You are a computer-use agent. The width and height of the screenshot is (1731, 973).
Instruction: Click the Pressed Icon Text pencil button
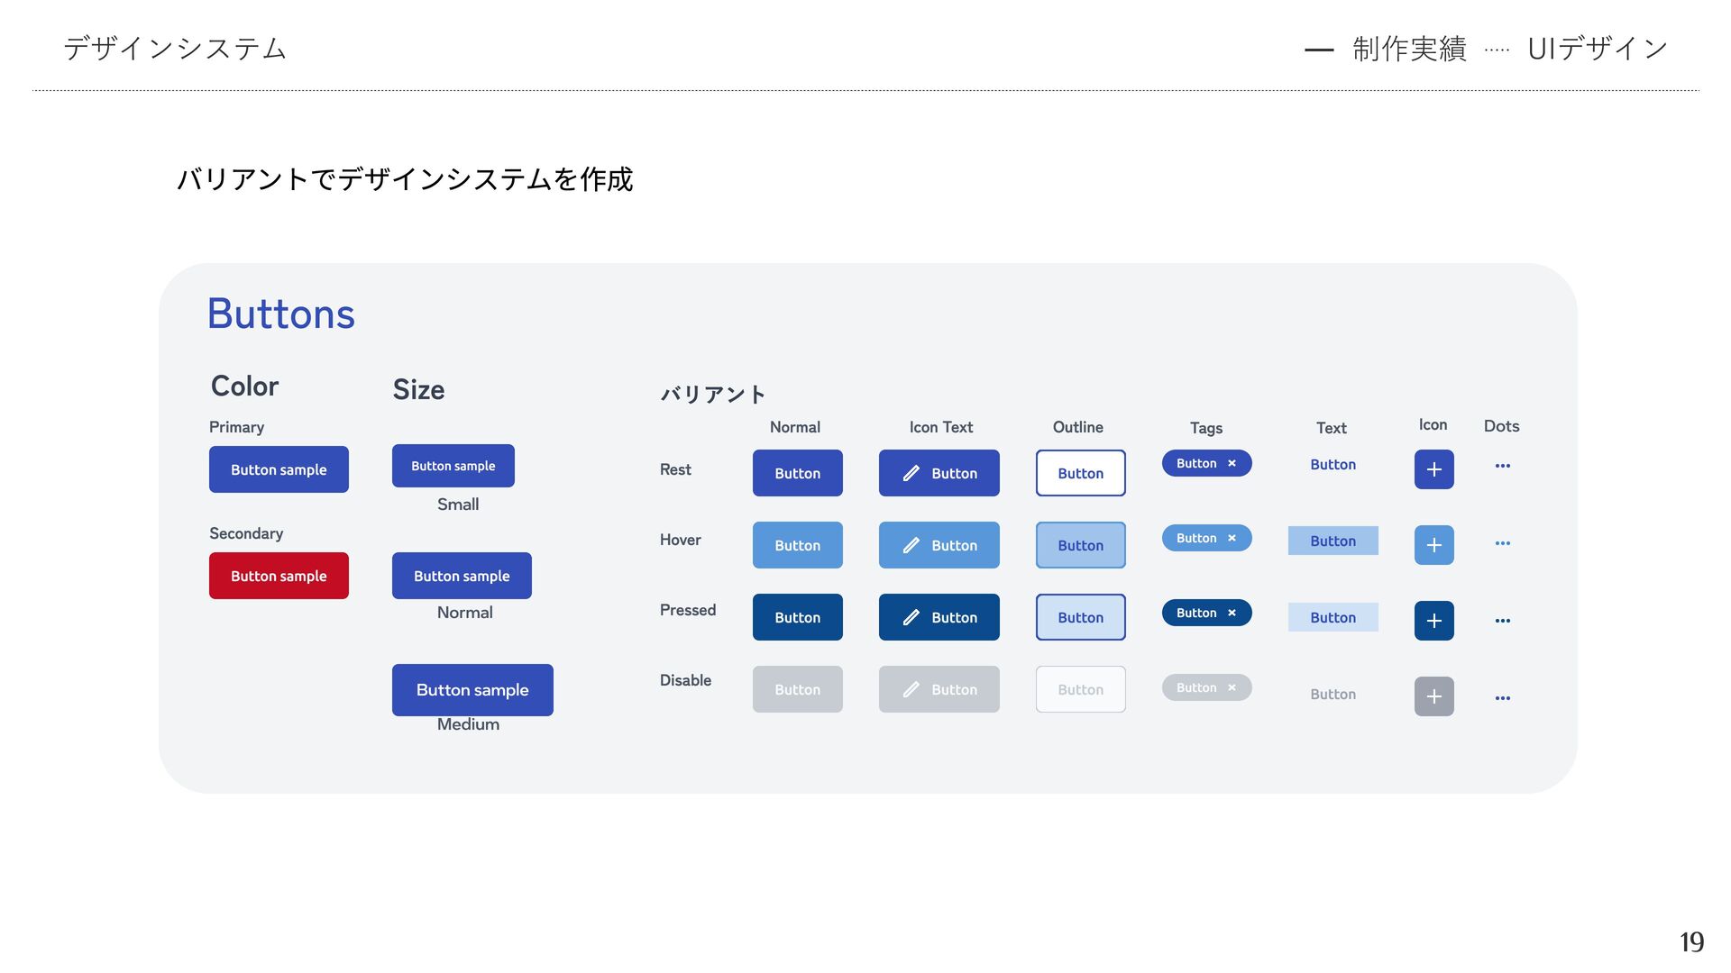tap(939, 617)
